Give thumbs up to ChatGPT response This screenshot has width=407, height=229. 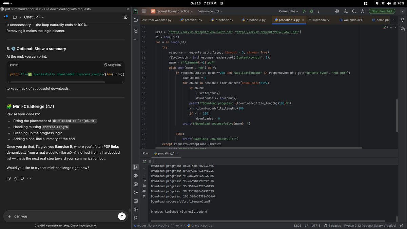point(16,178)
